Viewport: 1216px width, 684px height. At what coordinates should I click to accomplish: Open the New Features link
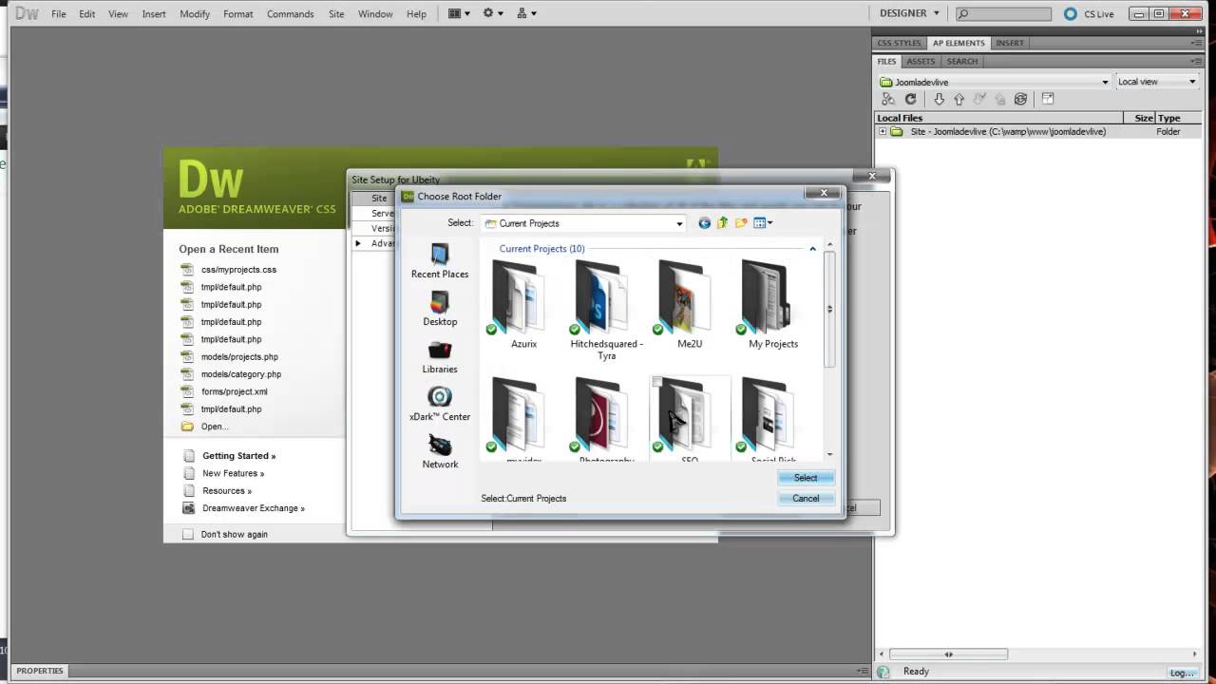tap(233, 473)
